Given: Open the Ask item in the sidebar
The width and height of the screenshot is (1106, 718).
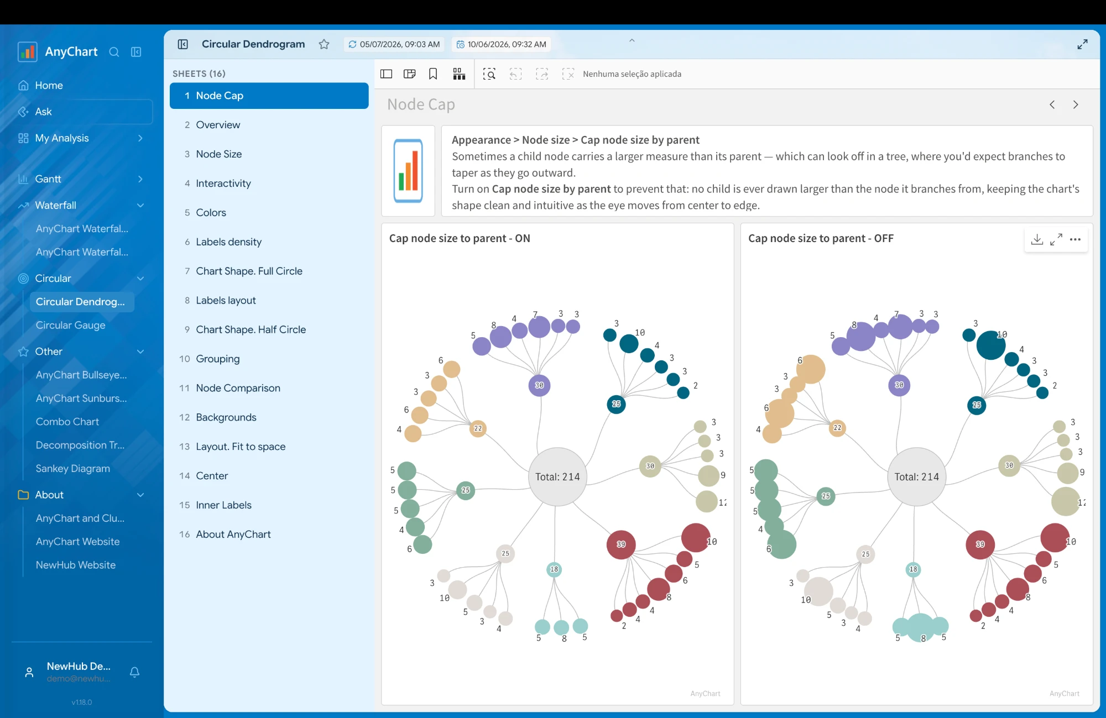Looking at the screenshot, I should click(82, 112).
